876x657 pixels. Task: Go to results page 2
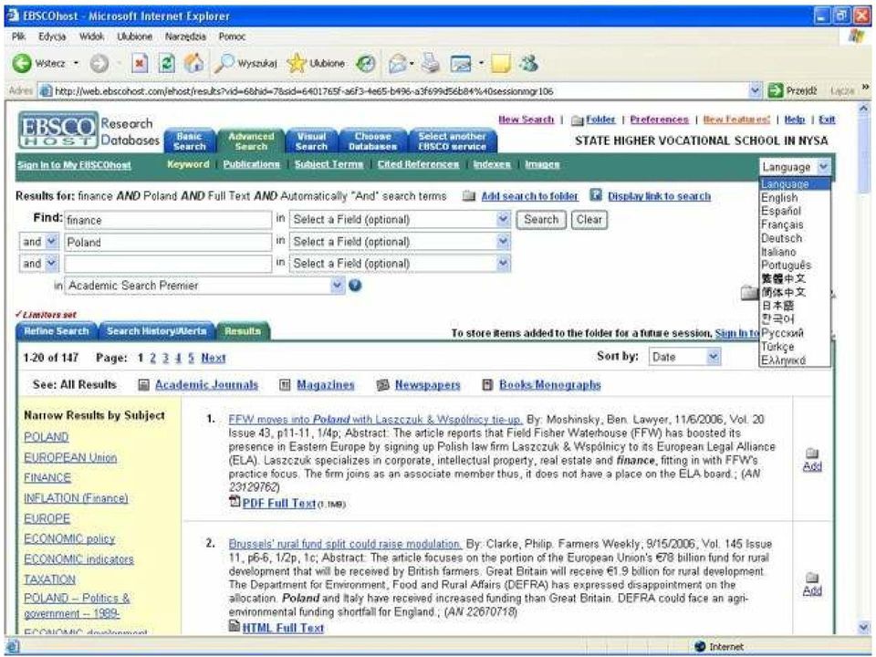(152, 358)
